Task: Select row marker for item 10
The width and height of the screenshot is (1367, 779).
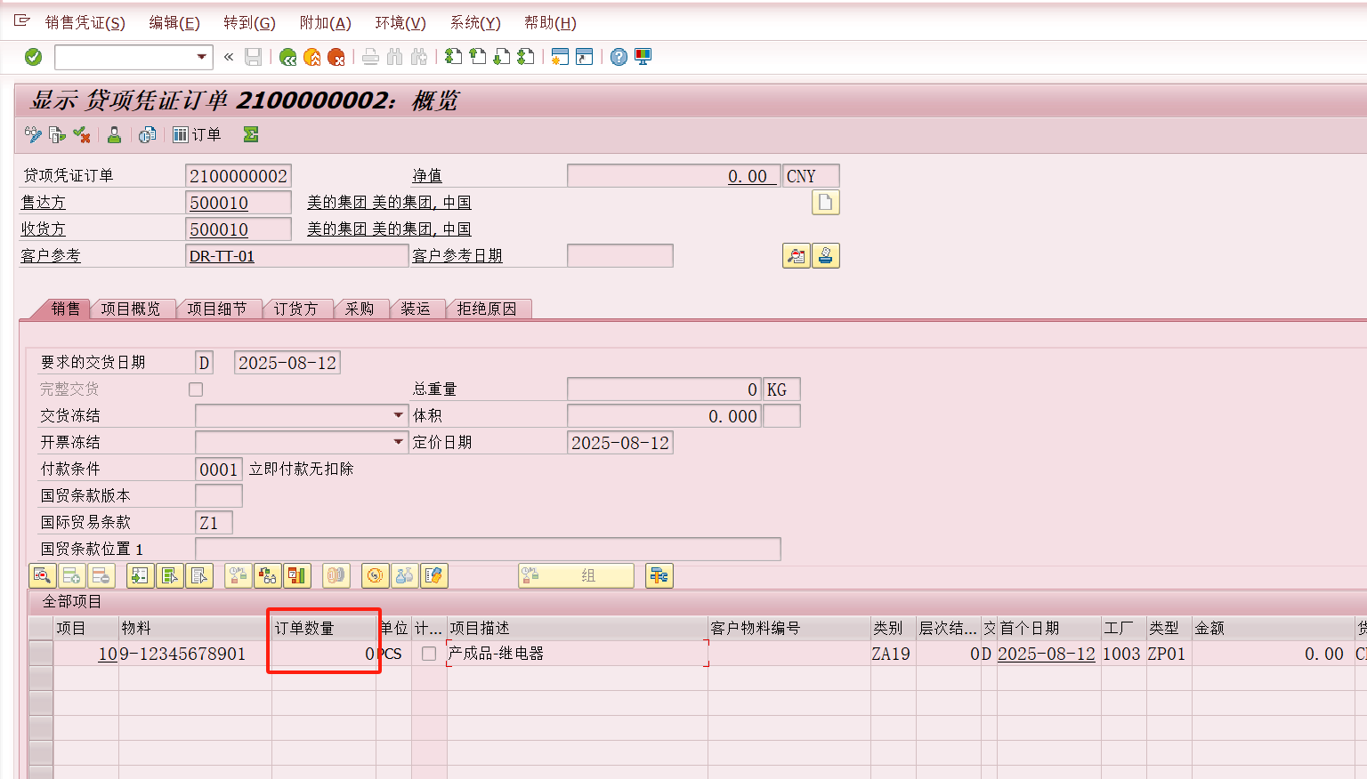Action: (41, 654)
